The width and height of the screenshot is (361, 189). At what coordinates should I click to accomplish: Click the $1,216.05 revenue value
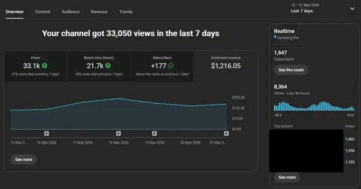click(x=226, y=66)
